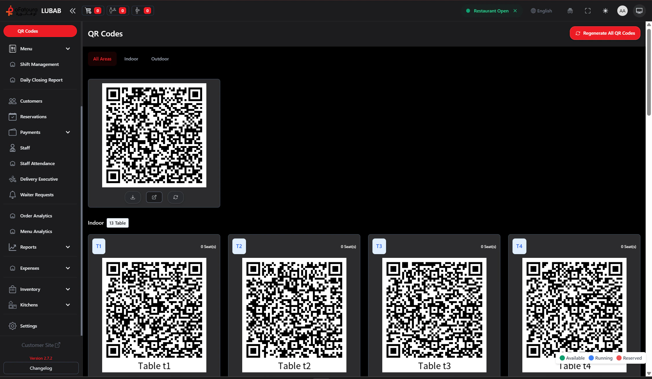Toggle fullscreen mode
Viewport: 652px width, 379px height.
[588, 10]
